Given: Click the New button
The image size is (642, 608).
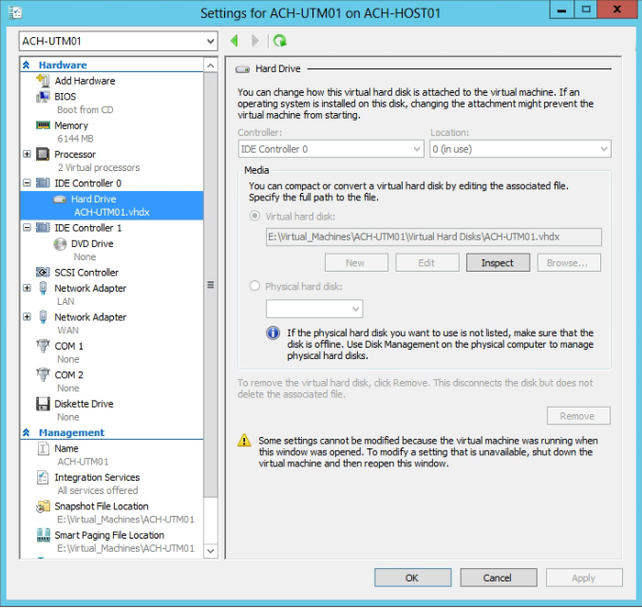Looking at the screenshot, I should tap(356, 262).
